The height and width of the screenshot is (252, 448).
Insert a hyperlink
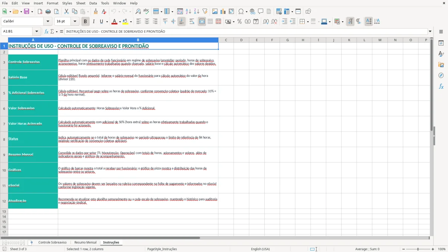(x=252, y=12)
